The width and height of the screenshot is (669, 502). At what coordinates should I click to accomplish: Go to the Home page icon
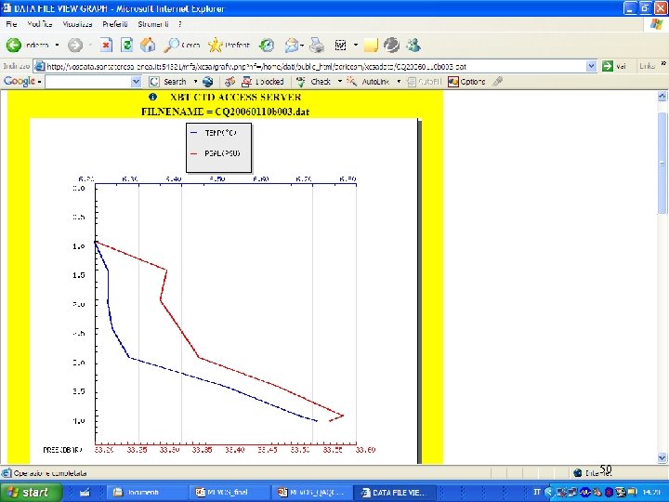(x=149, y=45)
